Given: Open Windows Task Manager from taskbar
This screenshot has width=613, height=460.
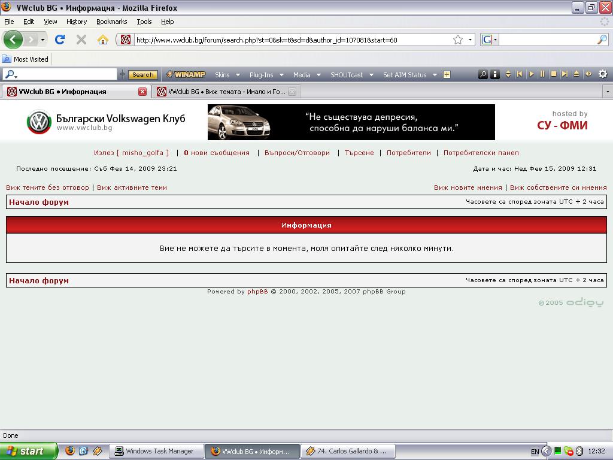Looking at the screenshot, I should 154,451.
